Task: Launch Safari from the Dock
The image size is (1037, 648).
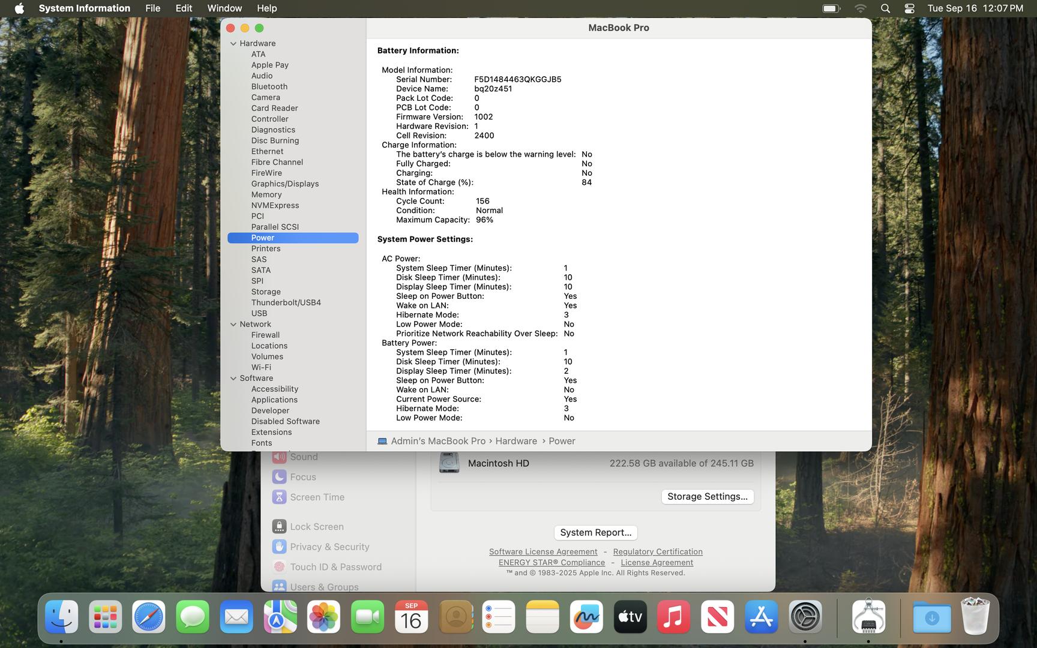Action: (x=149, y=617)
